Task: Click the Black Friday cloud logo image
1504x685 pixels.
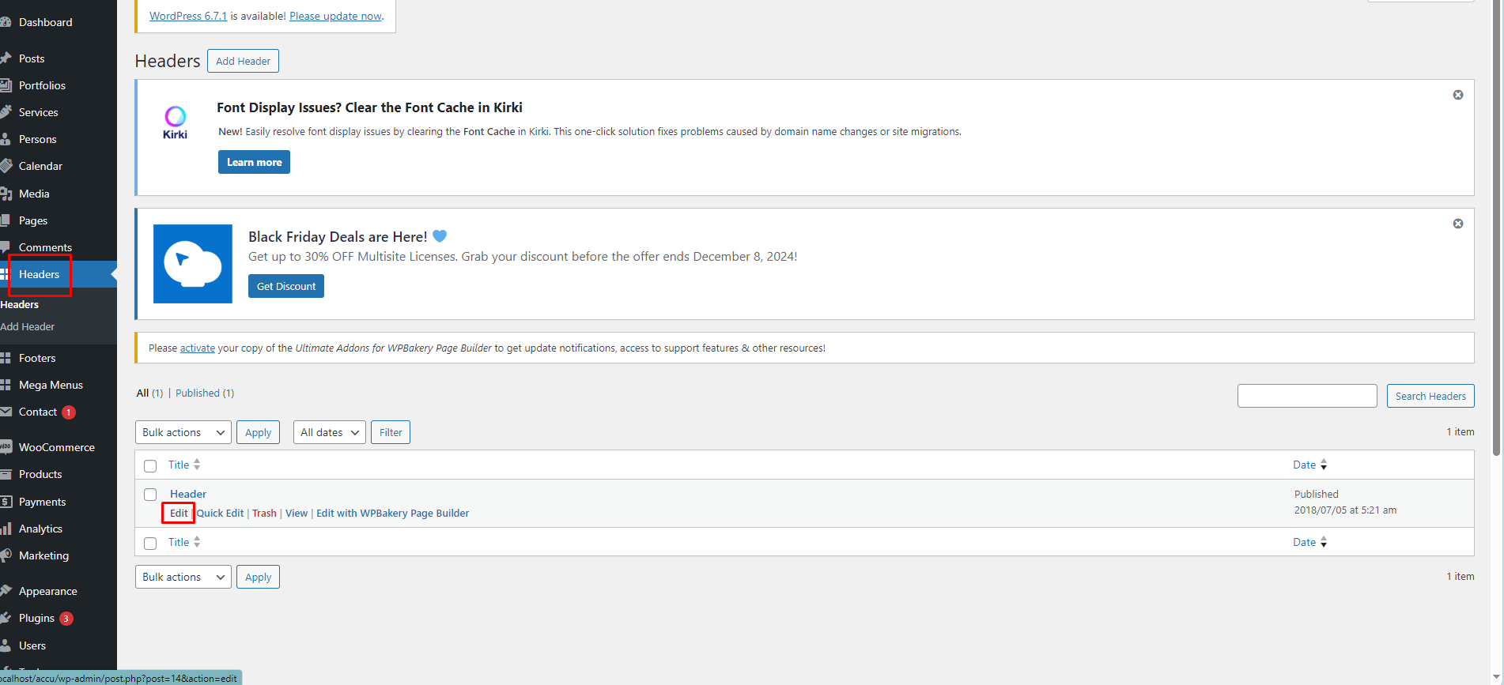Action: [193, 264]
